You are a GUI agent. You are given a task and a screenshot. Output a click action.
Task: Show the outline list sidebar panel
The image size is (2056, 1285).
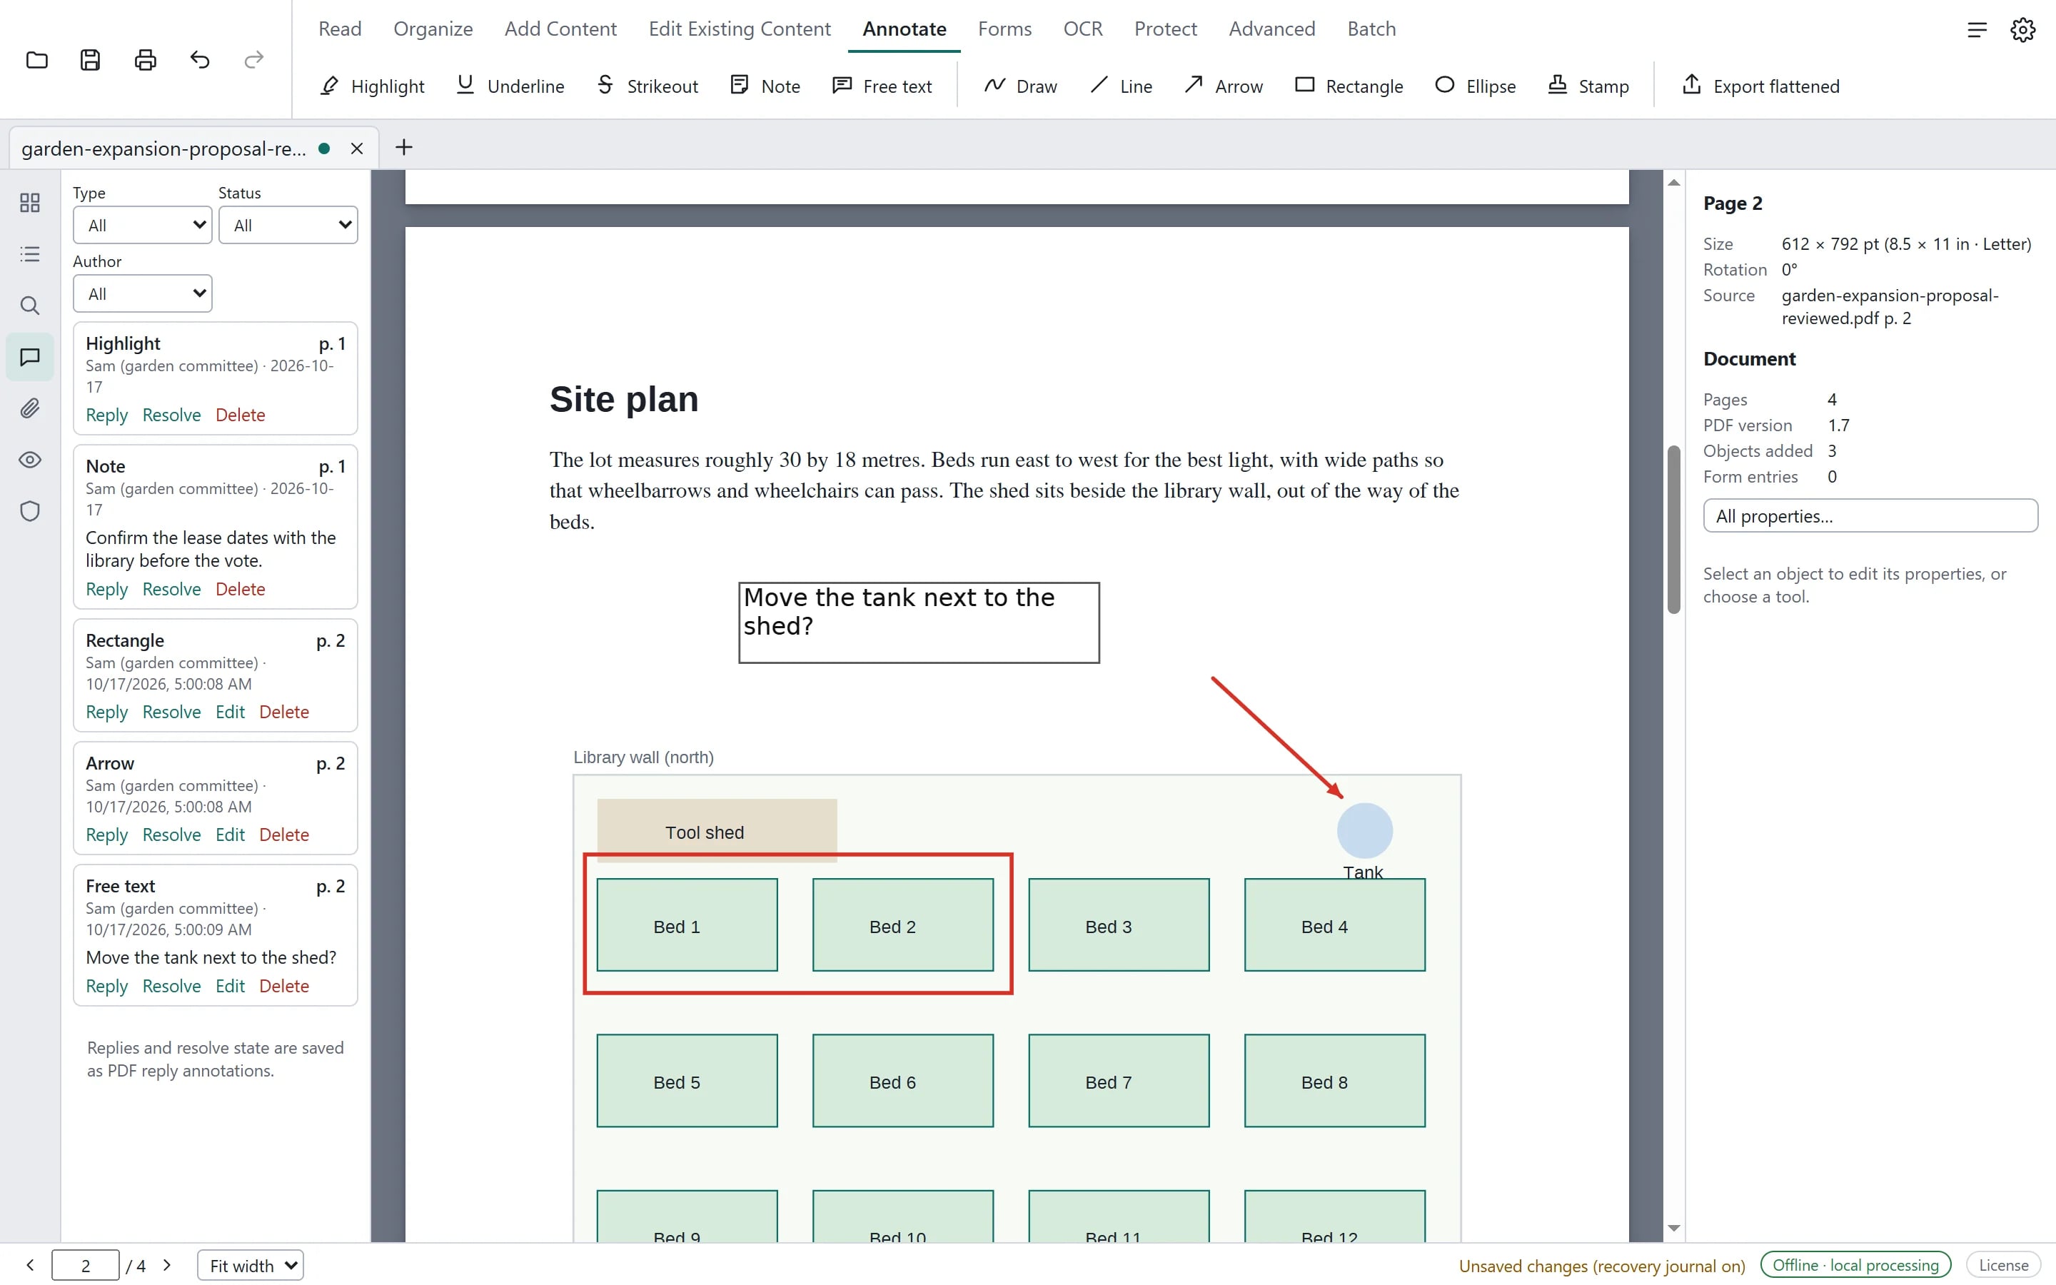pos(30,254)
